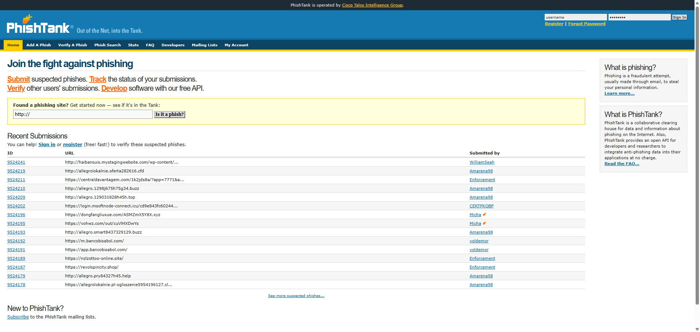The width and height of the screenshot is (700, 332).
Task: Open submission ID 9524202
Action: tap(16, 206)
